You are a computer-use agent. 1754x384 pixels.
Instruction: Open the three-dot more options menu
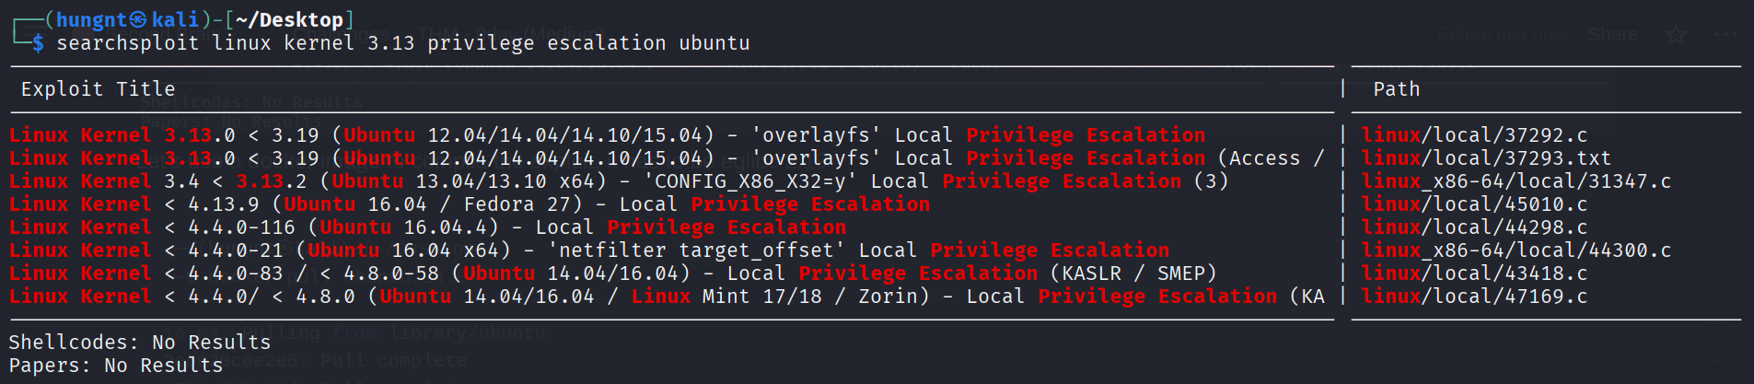[1725, 35]
